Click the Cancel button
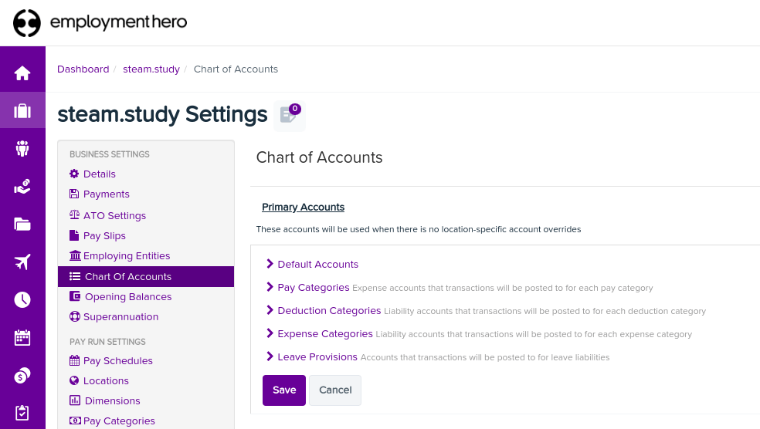The width and height of the screenshot is (760, 429). click(x=335, y=390)
